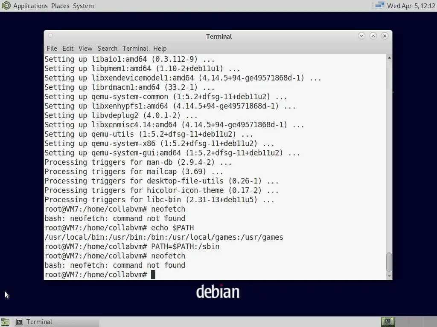
Task: Click the 'Setting up libaio1:amd64' line
Action: pyautogui.click(x=130, y=59)
